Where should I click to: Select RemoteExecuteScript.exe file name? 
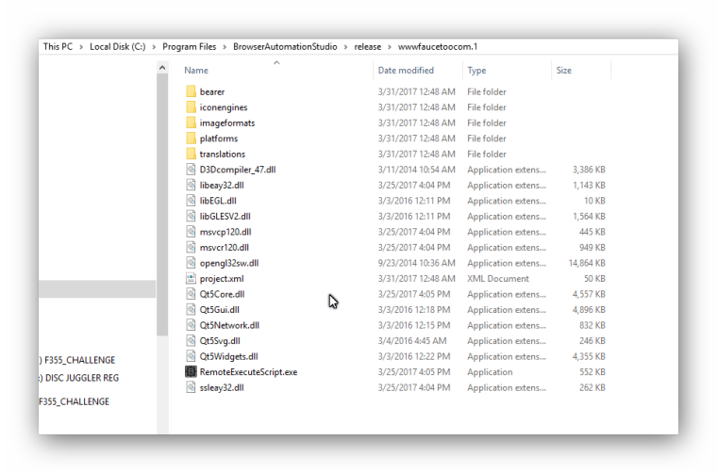(248, 372)
